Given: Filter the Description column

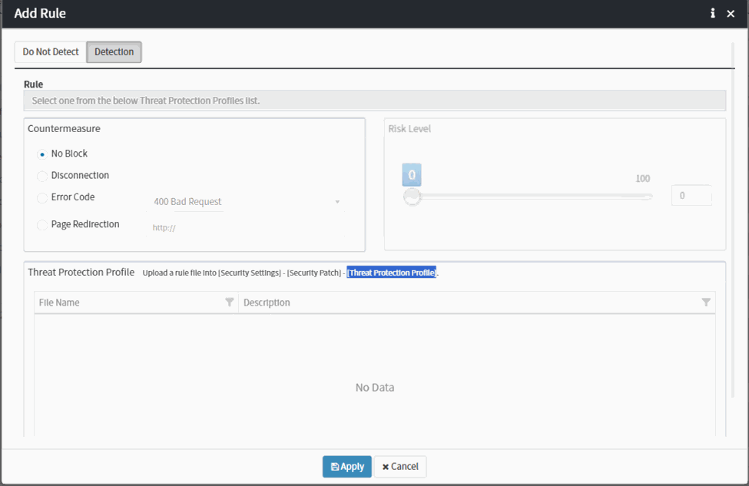Looking at the screenshot, I should click(706, 303).
